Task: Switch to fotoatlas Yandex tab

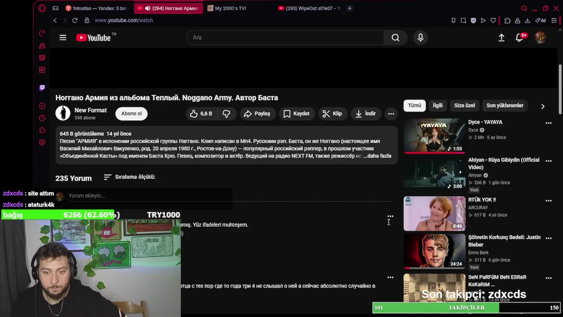Action: tap(96, 8)
